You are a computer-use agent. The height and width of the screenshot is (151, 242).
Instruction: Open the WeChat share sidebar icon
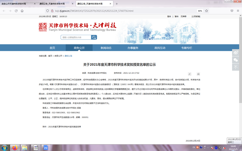point(236,60)
